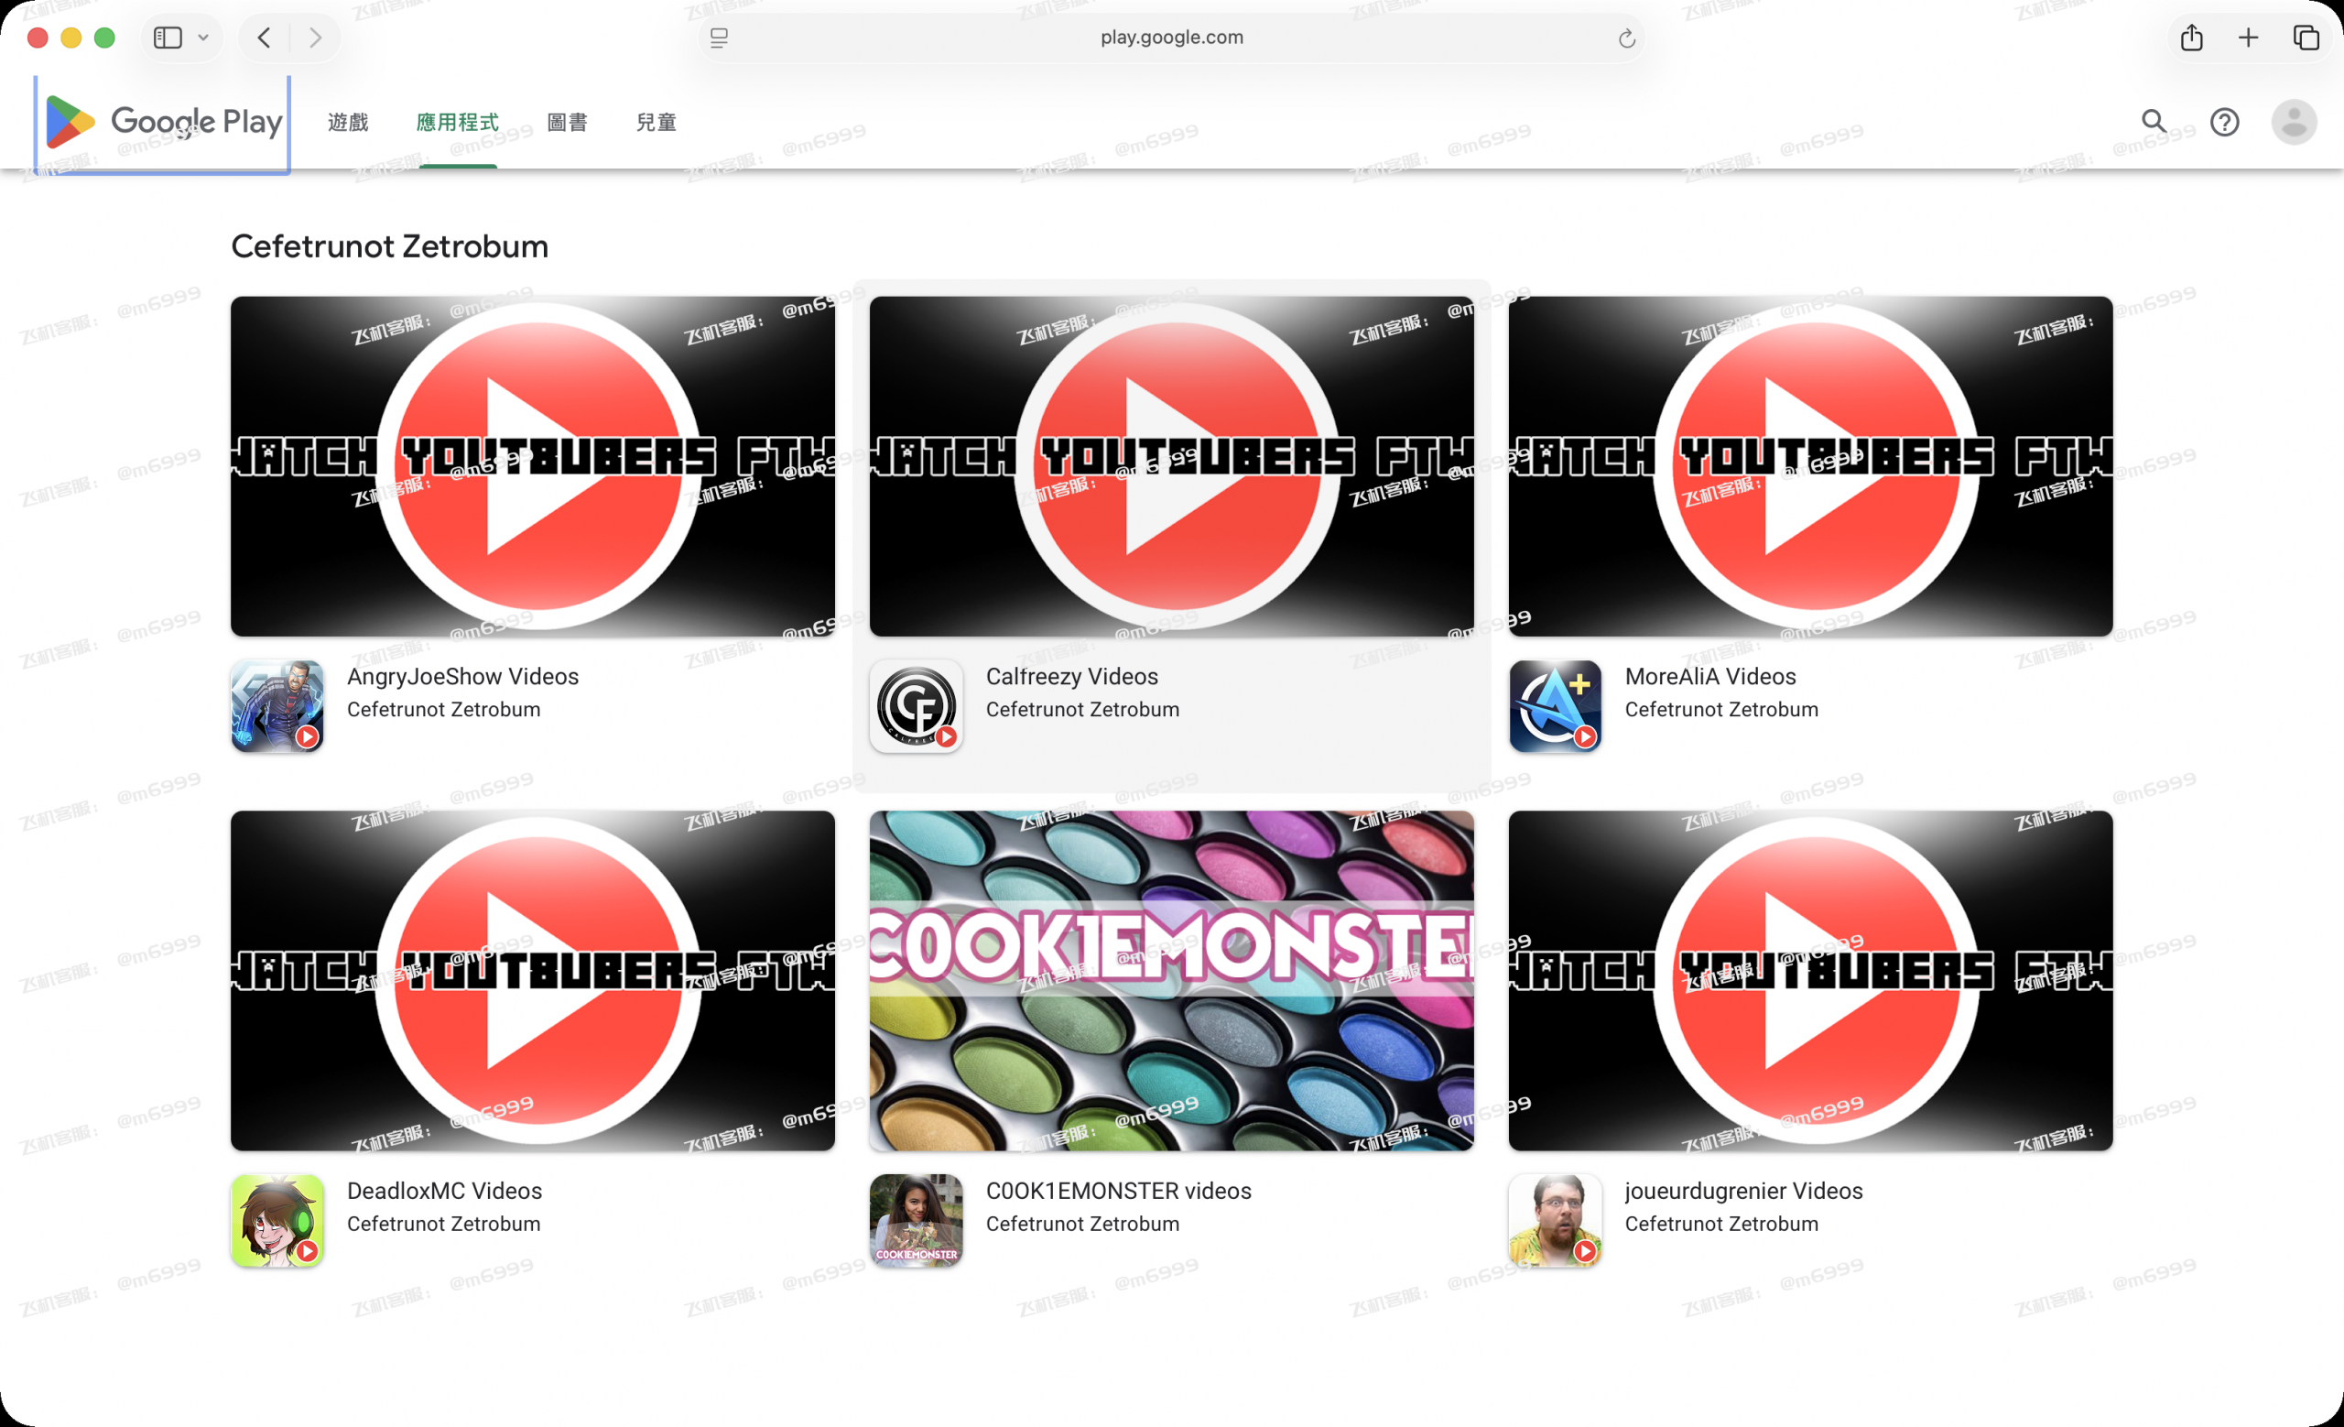This screenshot has height=1427, width=2344.
Task: Open the DeadloxMC Videos title link
Action: (x=444, y=1191)
